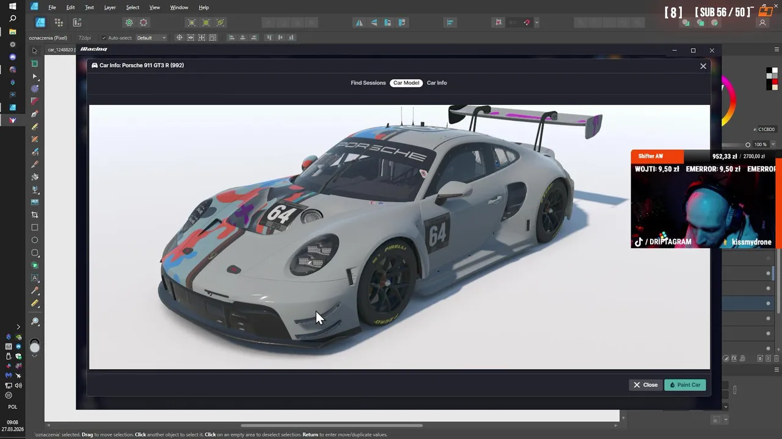Click the 09:08 taskbar clock
Image resolution: width=782 pixels, height=439 pixels.
point(12,422)
